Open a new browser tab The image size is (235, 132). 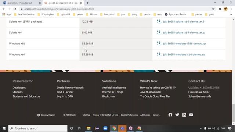[87, 3]
